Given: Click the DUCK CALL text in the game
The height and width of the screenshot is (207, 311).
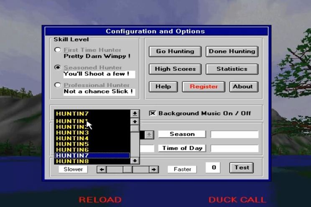Looking at the screenshot, I should 237,199.
